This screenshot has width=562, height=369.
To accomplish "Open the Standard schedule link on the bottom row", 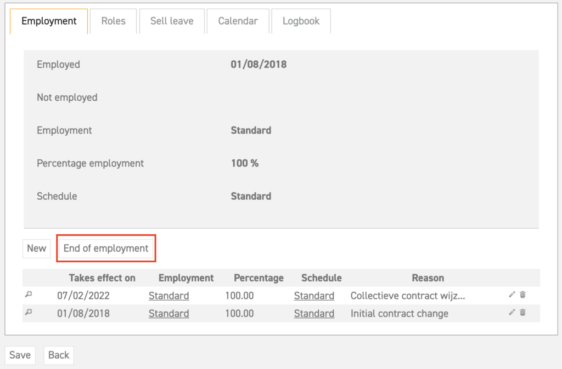I will tap(314, 313).
